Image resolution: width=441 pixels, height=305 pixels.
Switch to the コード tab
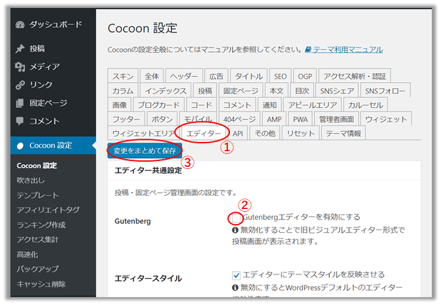point(201,105)
